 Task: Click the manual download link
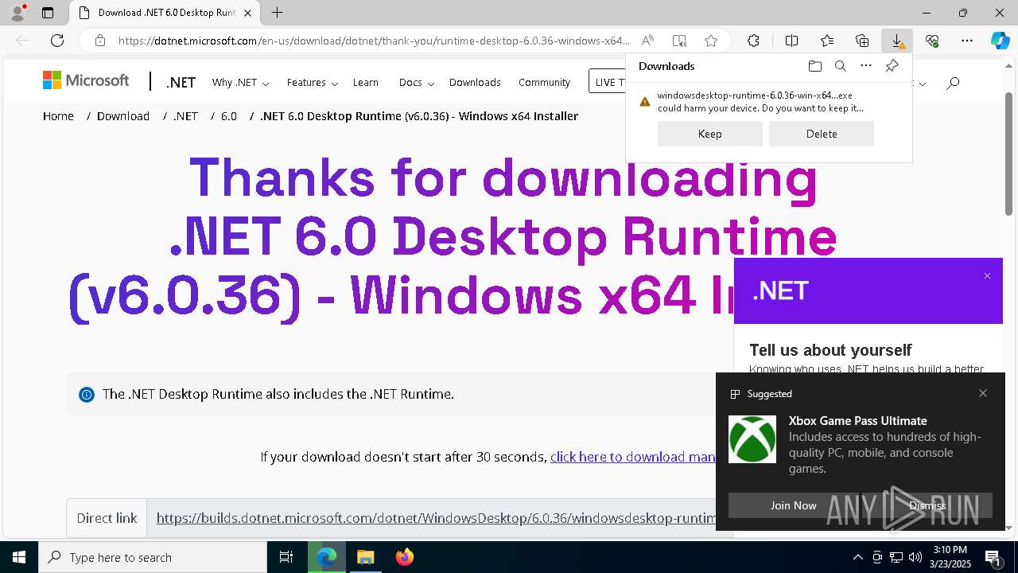(x=633, y=457)
